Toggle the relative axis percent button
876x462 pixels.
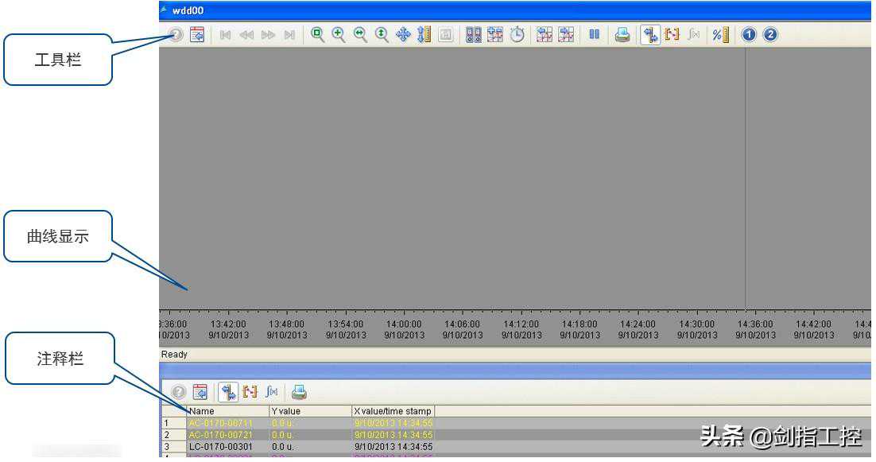click(719, 35)
